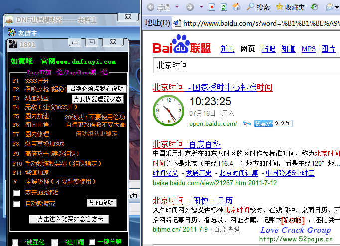Open the MP3 tab on Baidu
Viewport: 340px width, 246px height.
click(308, 49)
